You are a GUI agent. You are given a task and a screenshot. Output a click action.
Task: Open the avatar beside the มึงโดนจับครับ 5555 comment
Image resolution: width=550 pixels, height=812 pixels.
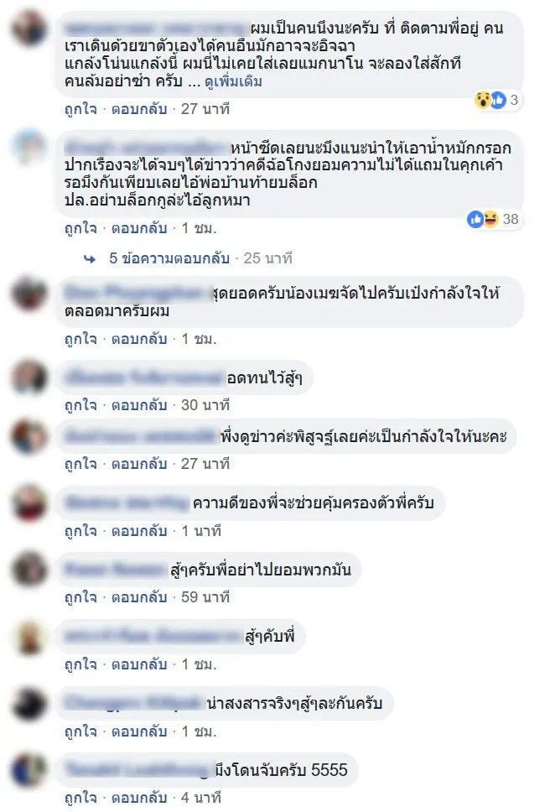(x=29, y=769)
